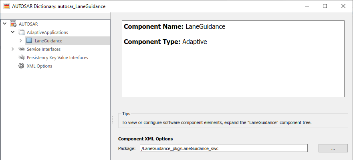This screenshot has height=160, width=353.
Task: Collapse the AUTOSAR root tree node
Action: pyautogui.click(x=5, y=24)
